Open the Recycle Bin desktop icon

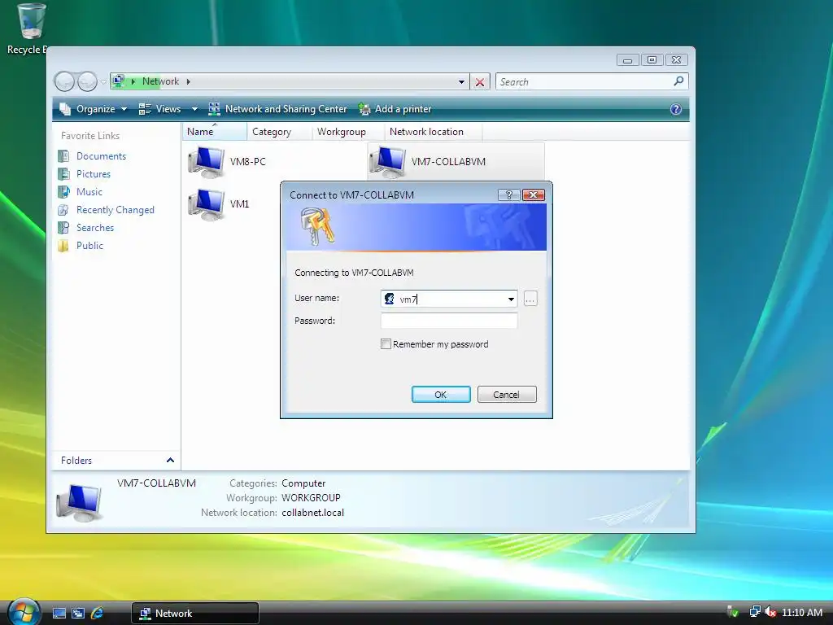pyautogui.click(x=32, y=22)
